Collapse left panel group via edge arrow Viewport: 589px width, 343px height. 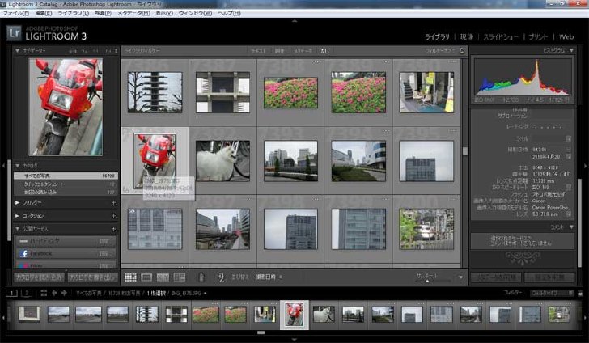[x=3, y=165]
